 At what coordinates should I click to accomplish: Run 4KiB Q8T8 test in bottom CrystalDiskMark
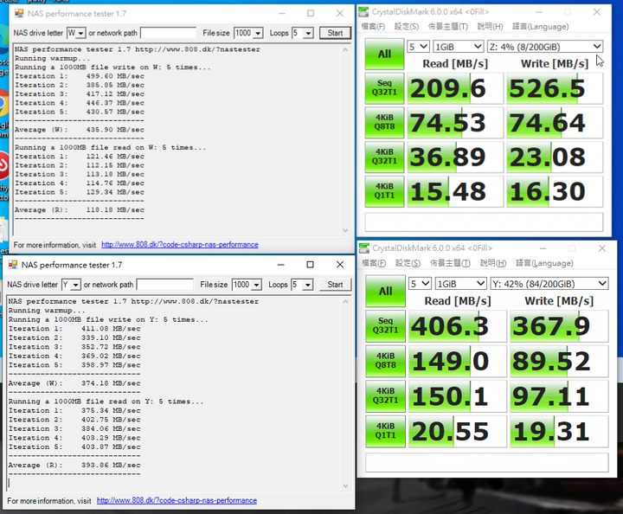[385, 361]
